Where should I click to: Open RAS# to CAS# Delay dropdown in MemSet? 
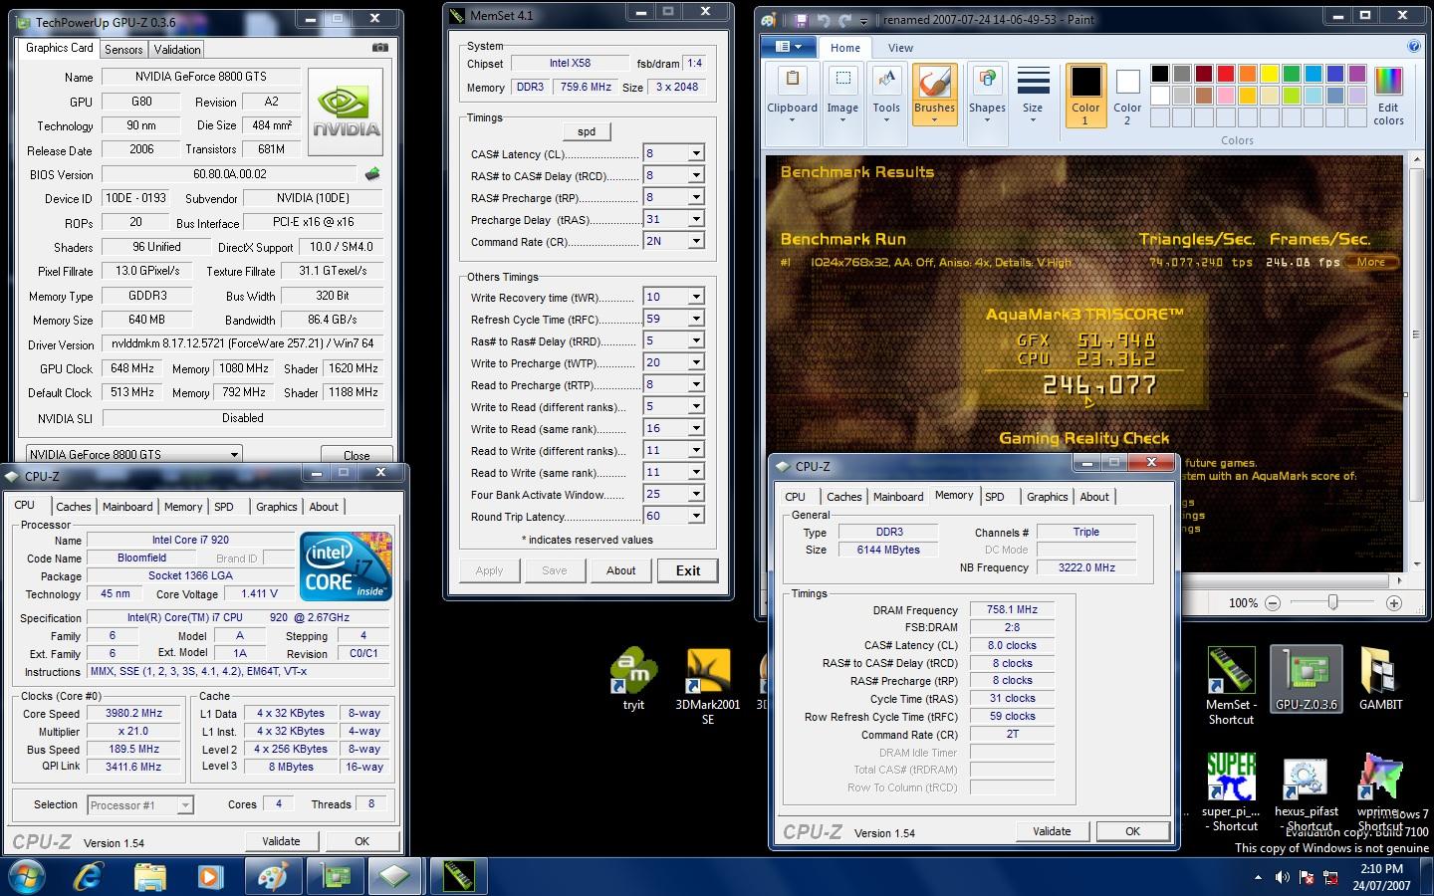tap(696, 175)
